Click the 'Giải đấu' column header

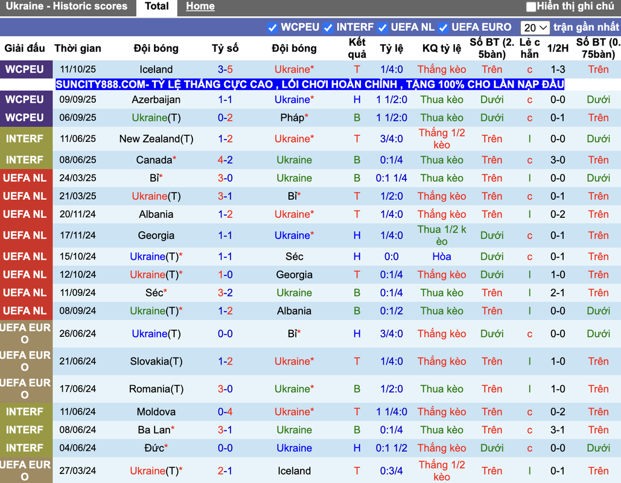pos(25,48)
